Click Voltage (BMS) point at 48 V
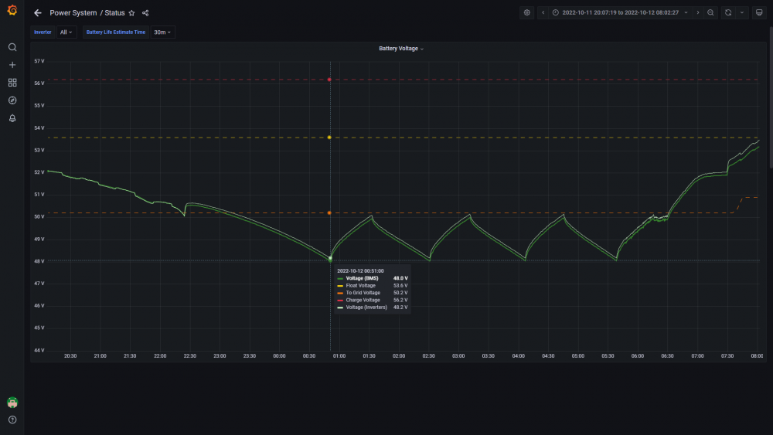 click(330, 259)
